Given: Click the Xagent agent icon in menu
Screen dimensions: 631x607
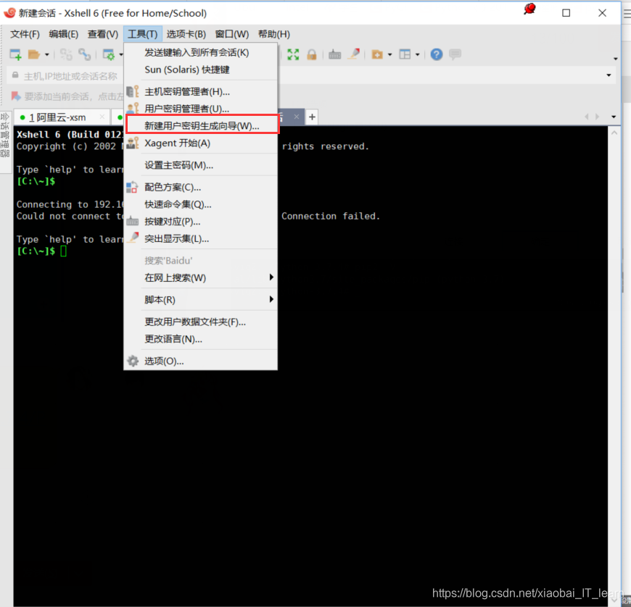Looking at the screenshot, I should point(133,143).
